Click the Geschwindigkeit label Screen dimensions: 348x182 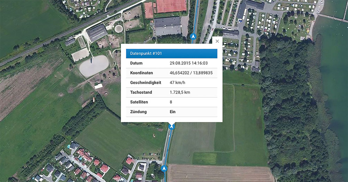click(x=145, y=82)
